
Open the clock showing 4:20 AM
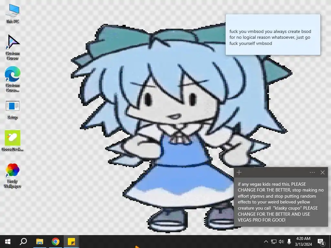point(303,242)
